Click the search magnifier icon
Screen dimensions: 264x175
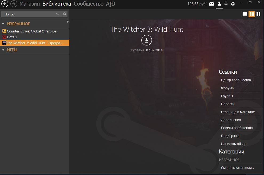pyautogui.click(x=64, y=14)
